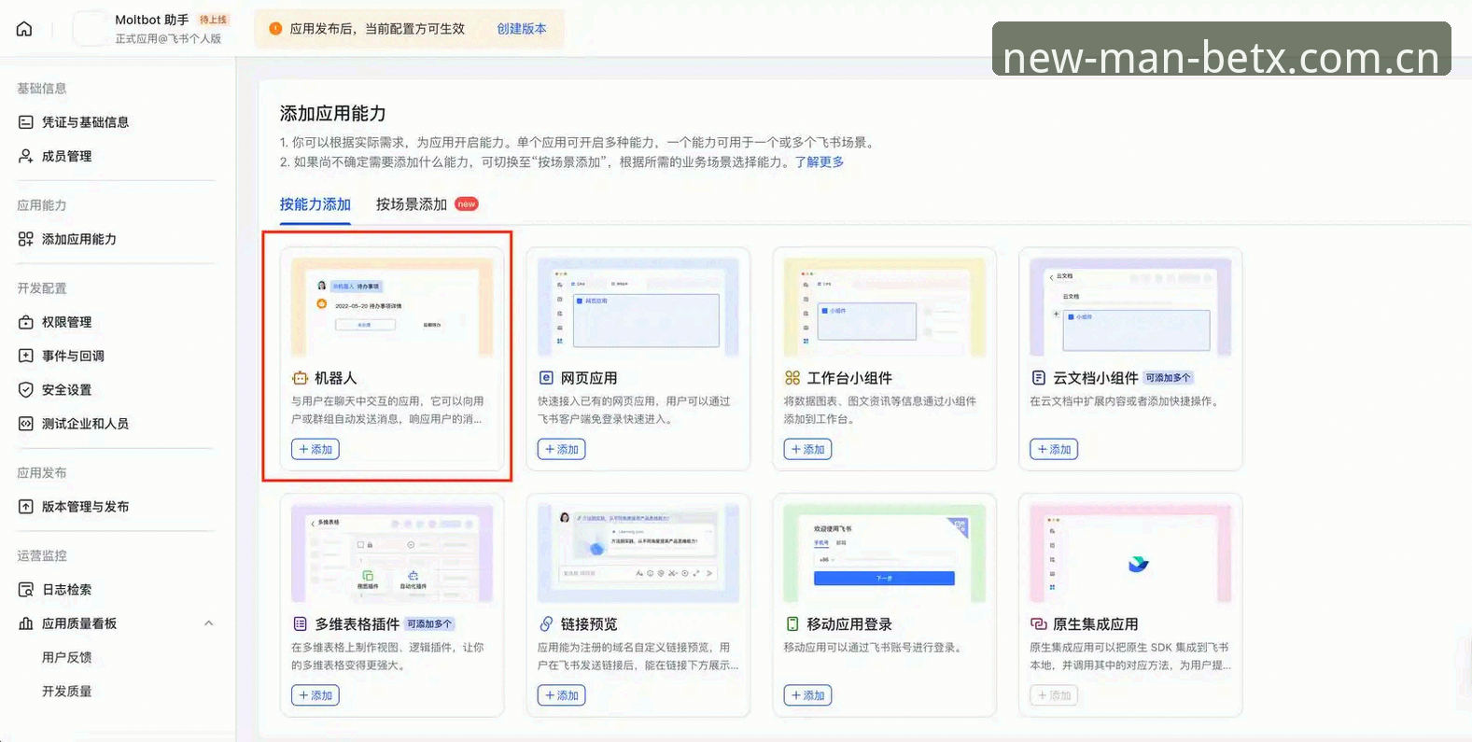Image resolution: width=1472 pixels, height=742 pixels.
Task: Click the 链接预览 link icon
Action: [x=546, y=623]
